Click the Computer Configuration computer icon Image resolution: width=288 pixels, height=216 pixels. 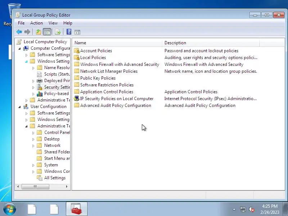click(x=26, y=48)
